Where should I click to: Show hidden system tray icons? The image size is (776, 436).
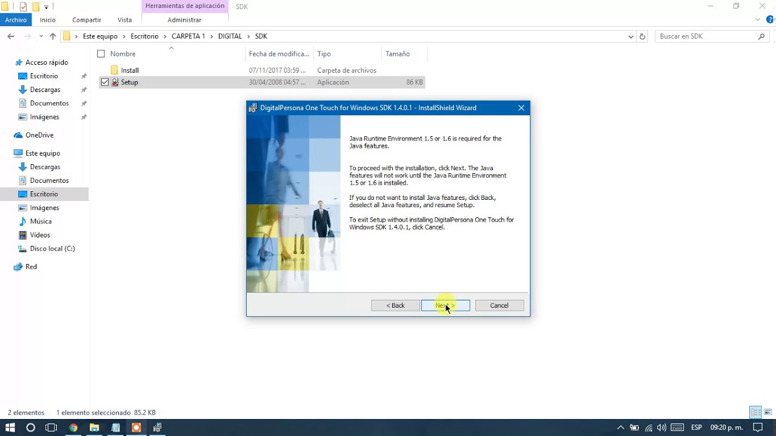(620, 428)
